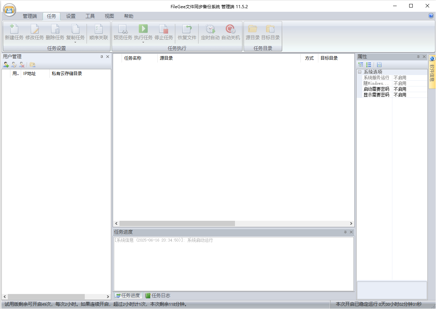Image resolution: width=436 pixels, height=309 pixels.
Task: Open the 工具 ribbon tab
Action: [90, 16]
